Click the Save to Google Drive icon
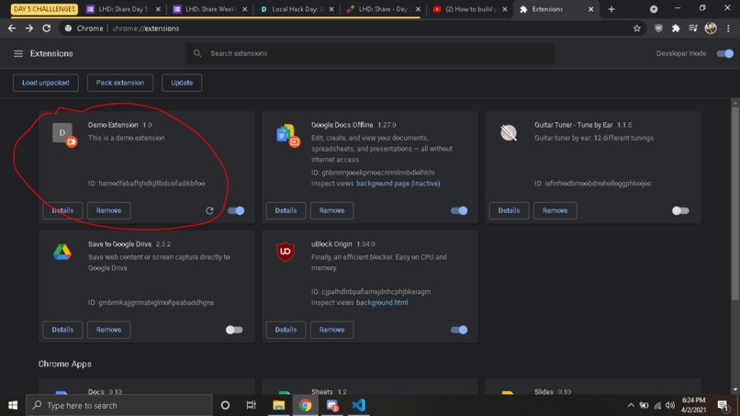 62,252
